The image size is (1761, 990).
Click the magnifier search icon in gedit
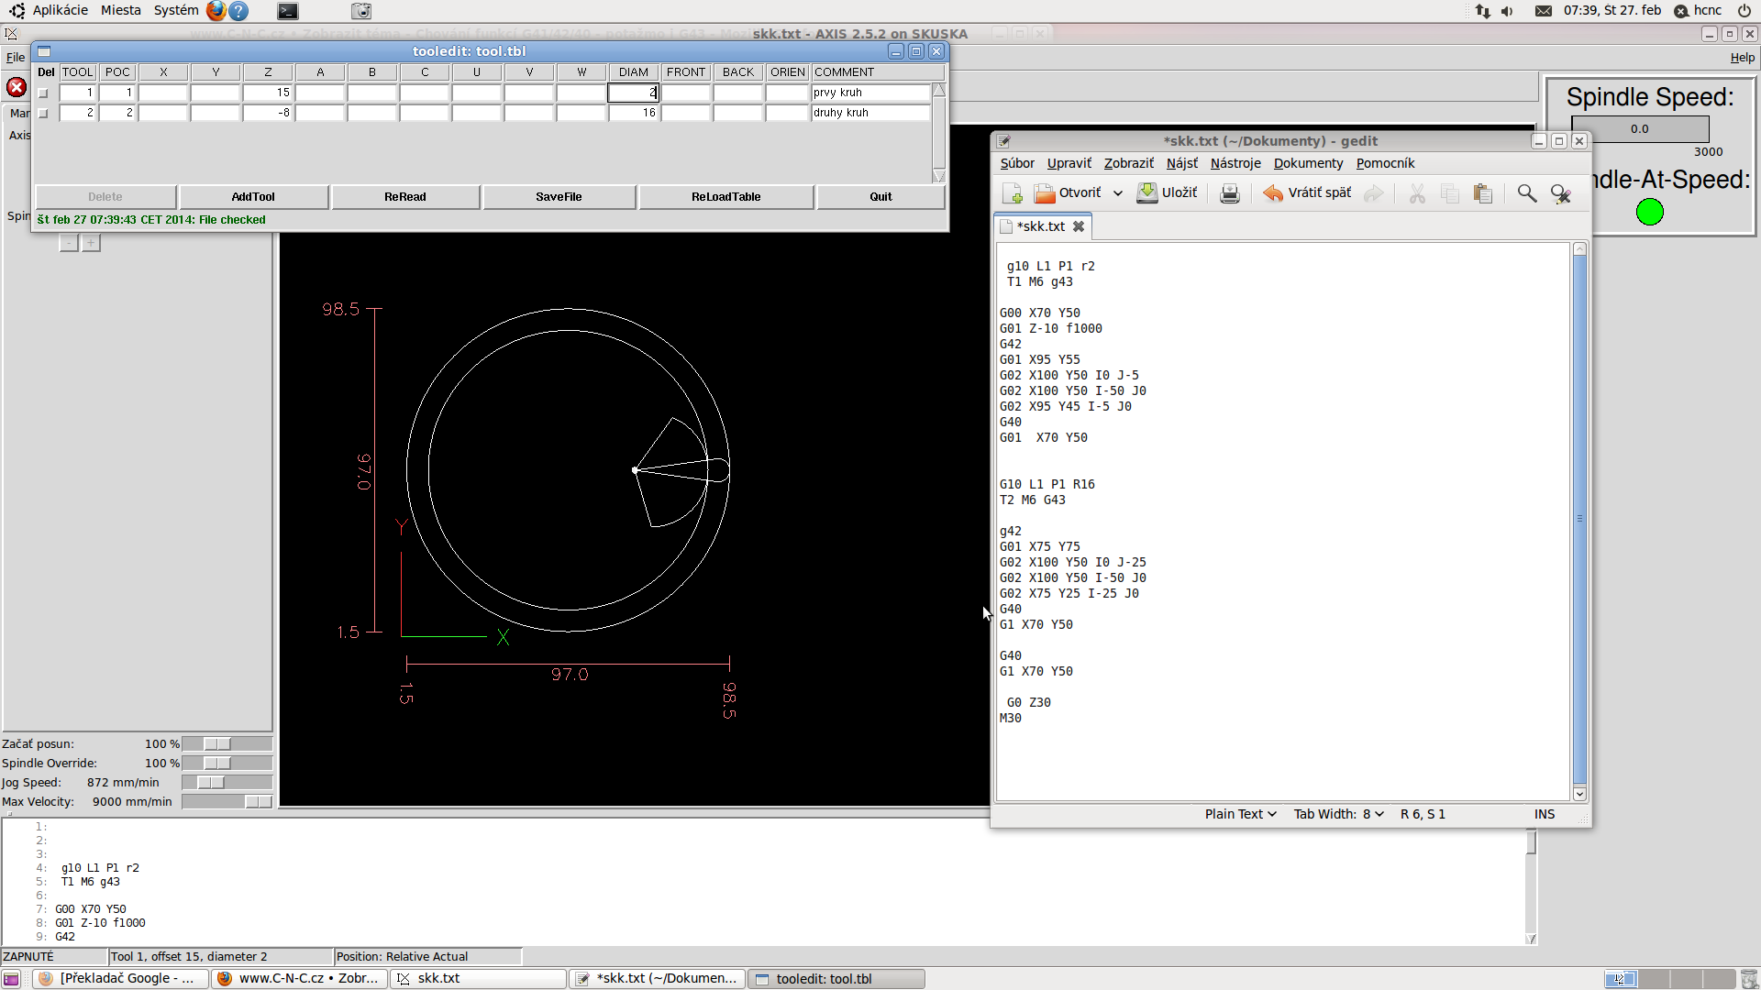pos(1526,193)
